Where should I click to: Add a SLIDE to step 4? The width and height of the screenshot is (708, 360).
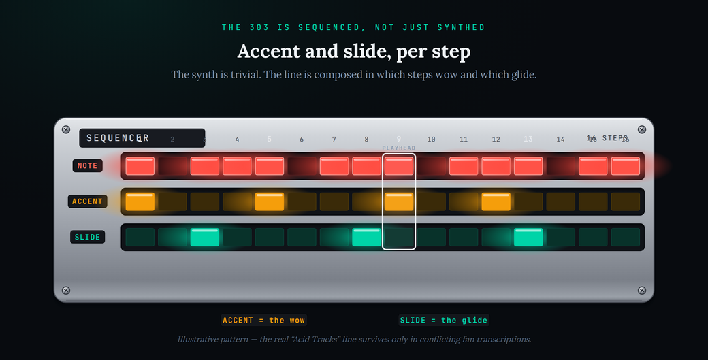click(x=237, y=238)
